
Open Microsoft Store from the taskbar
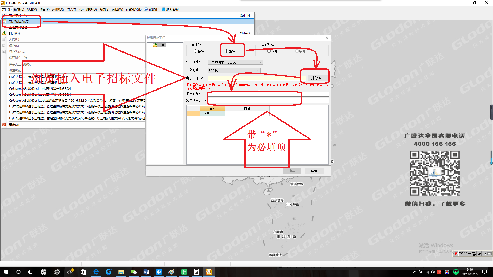coord(83,272)
